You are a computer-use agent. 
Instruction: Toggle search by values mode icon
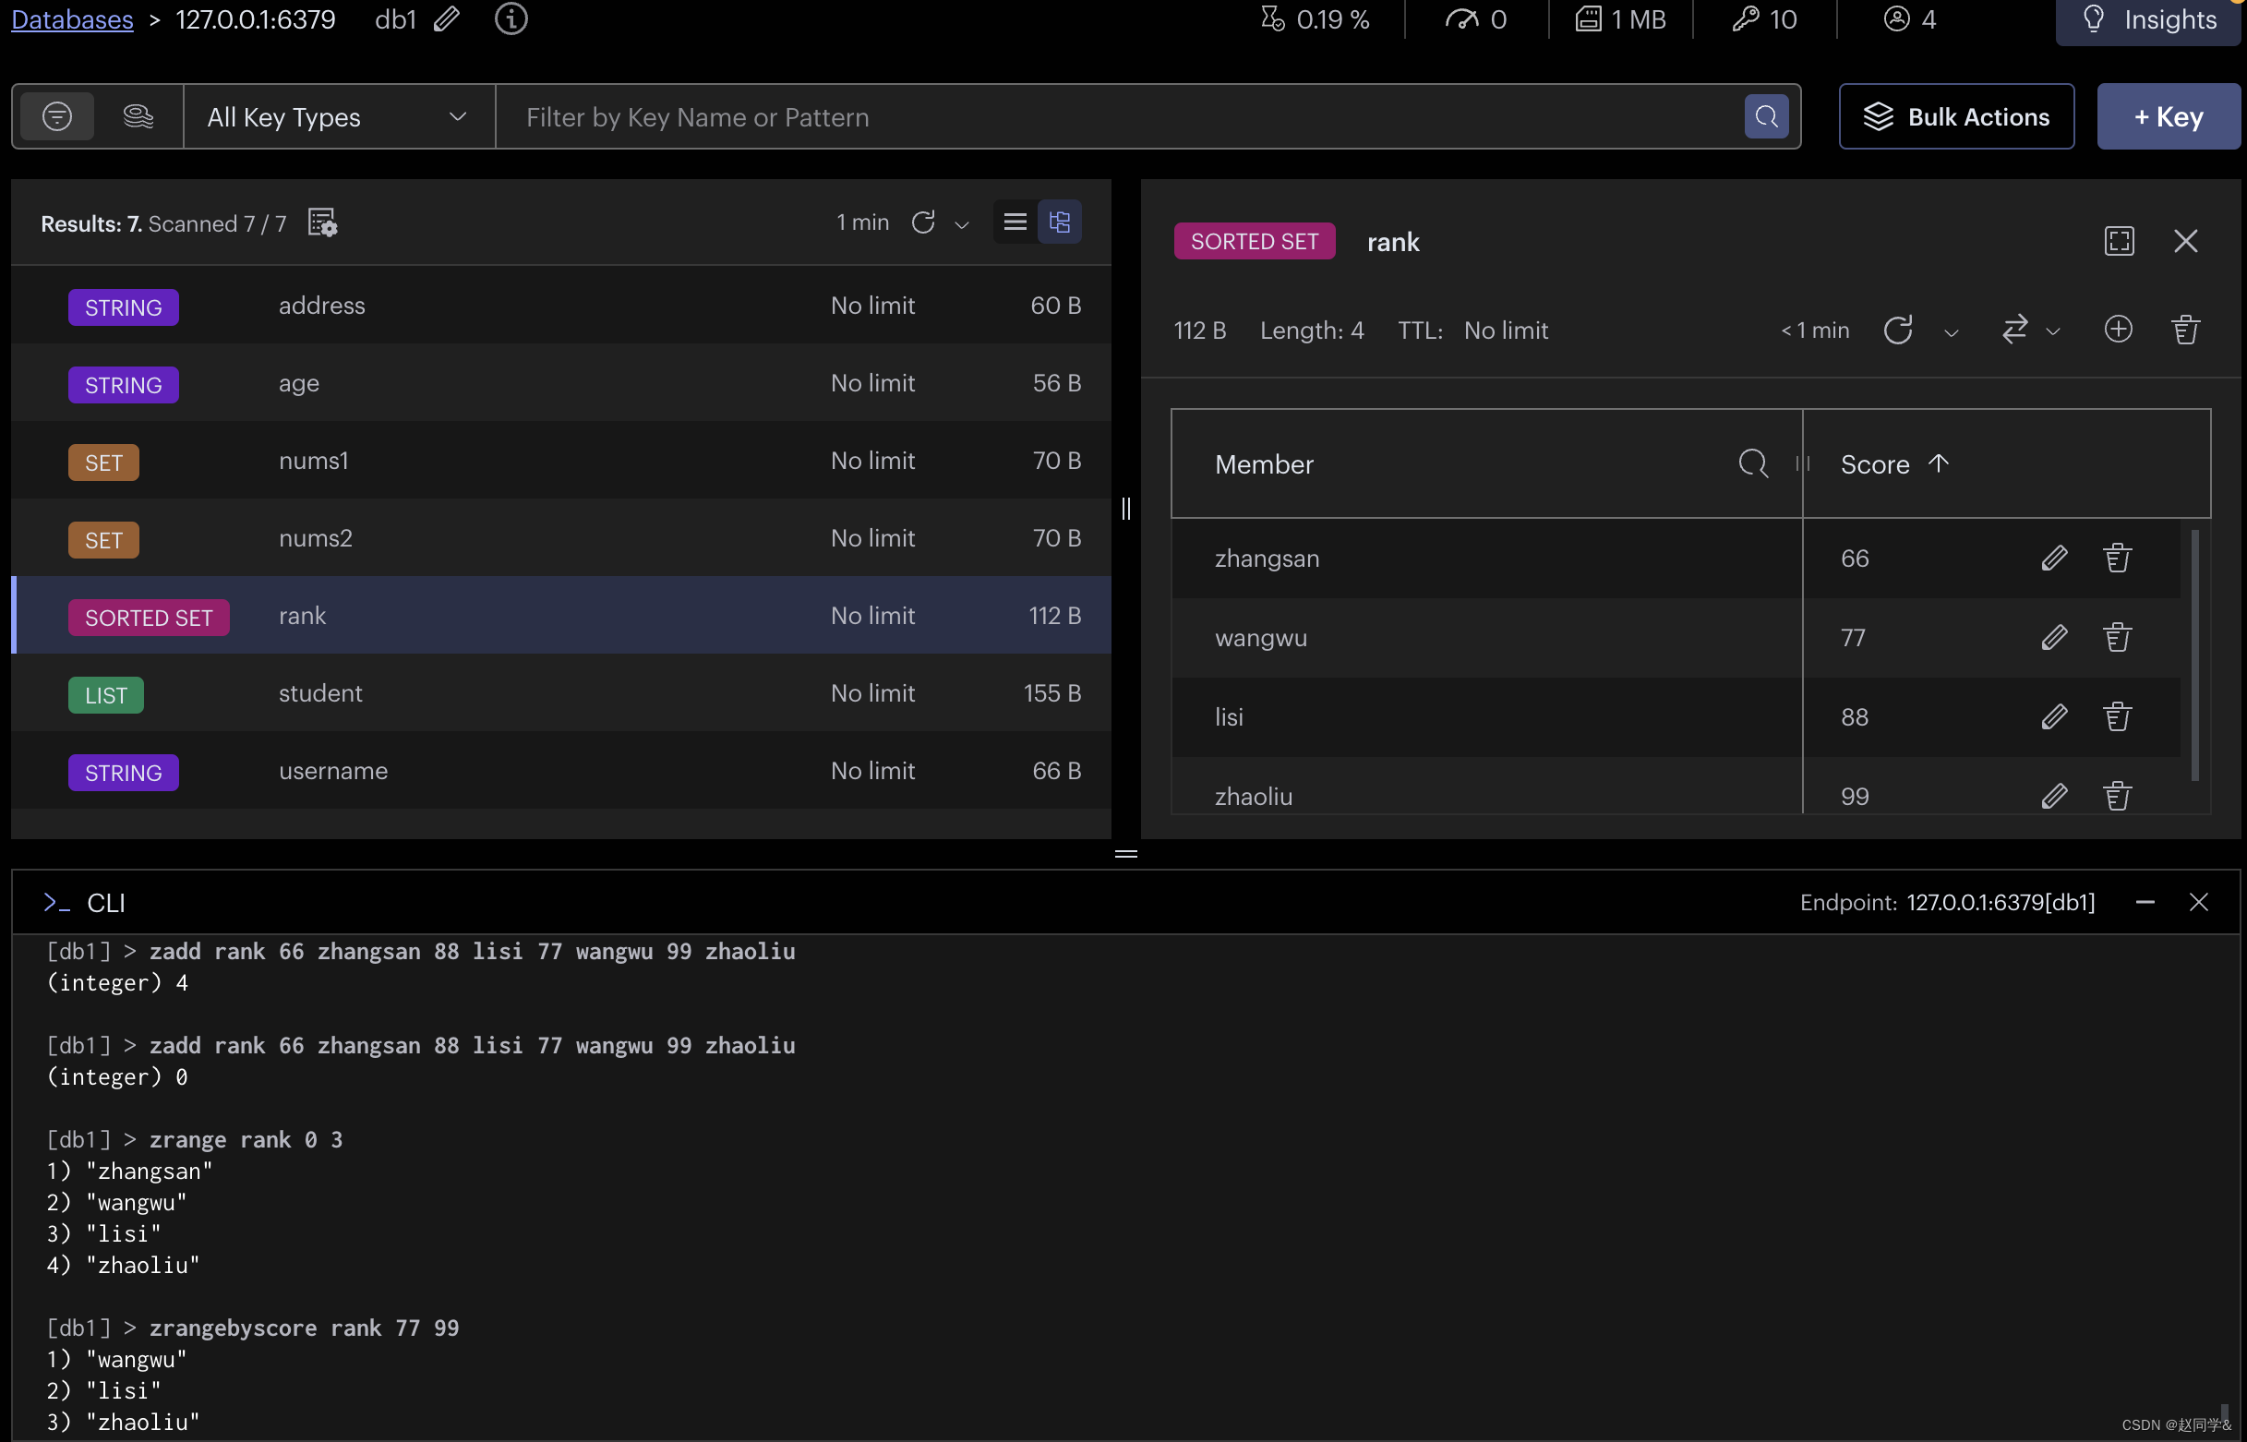click(138, 117)
